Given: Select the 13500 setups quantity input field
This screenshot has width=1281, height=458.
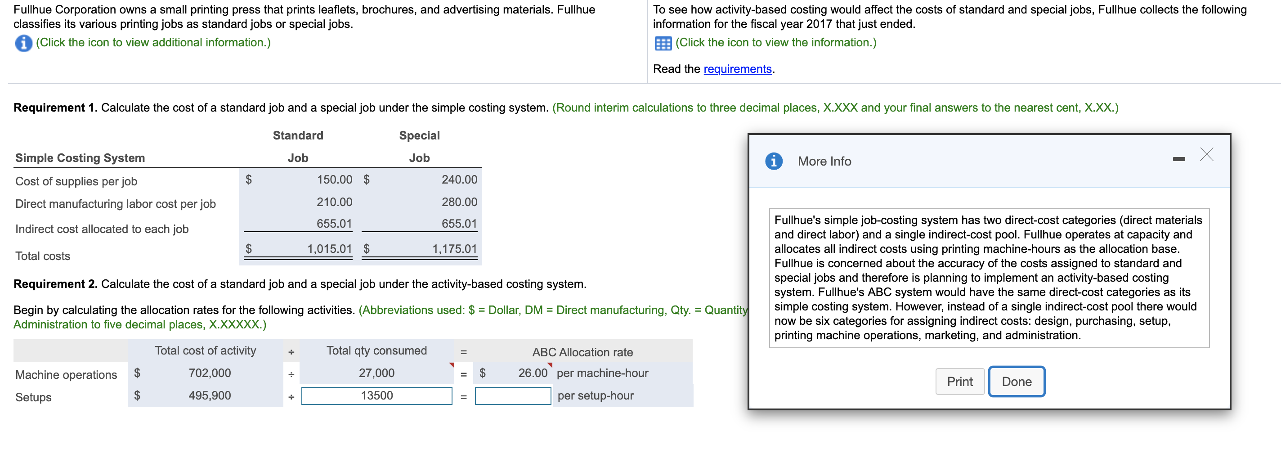Looking at the screenshot, I should coord(376,396).
